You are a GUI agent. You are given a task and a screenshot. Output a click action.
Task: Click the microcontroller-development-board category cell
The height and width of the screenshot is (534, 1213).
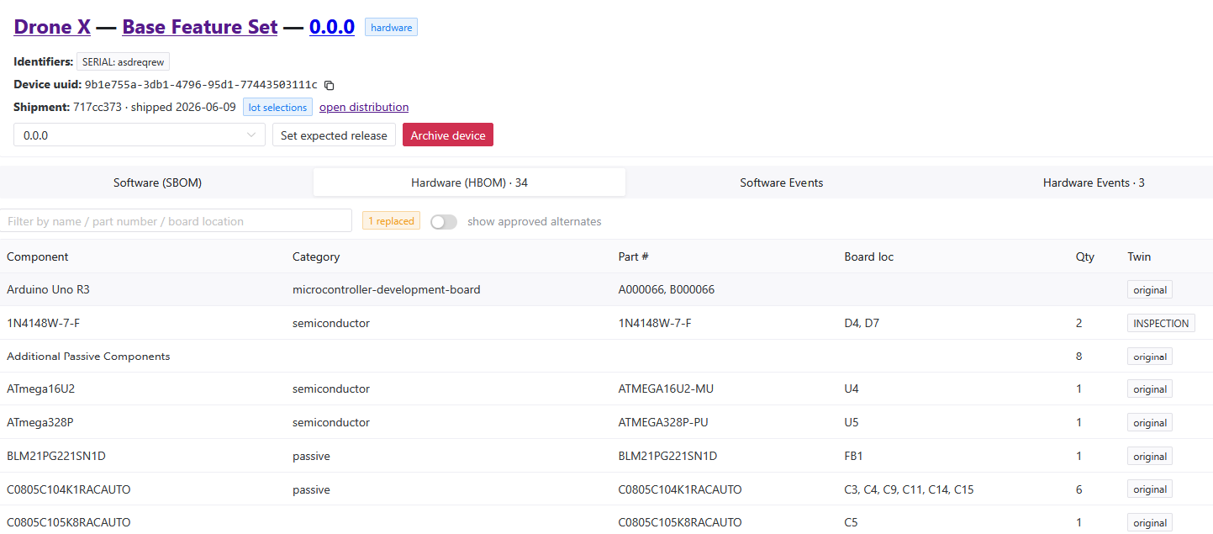387,289
